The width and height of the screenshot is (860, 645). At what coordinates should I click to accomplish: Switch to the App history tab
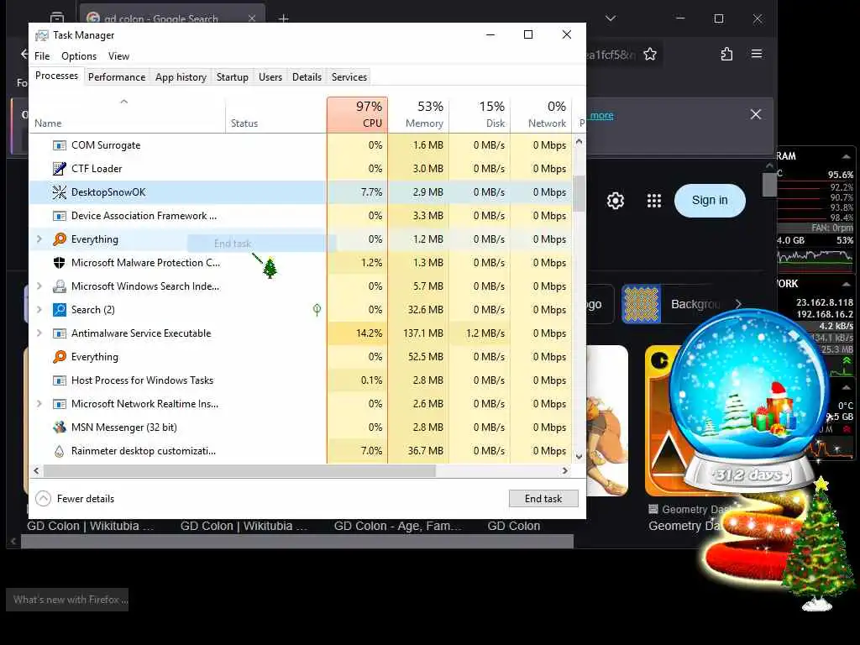(181, 77)
